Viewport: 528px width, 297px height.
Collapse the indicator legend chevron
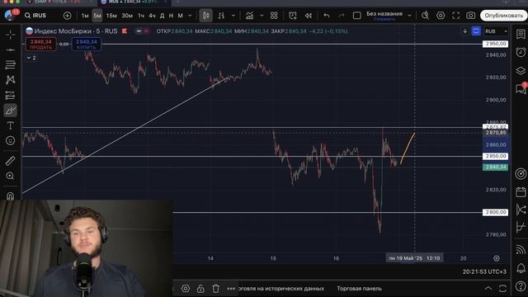[31, 58]
